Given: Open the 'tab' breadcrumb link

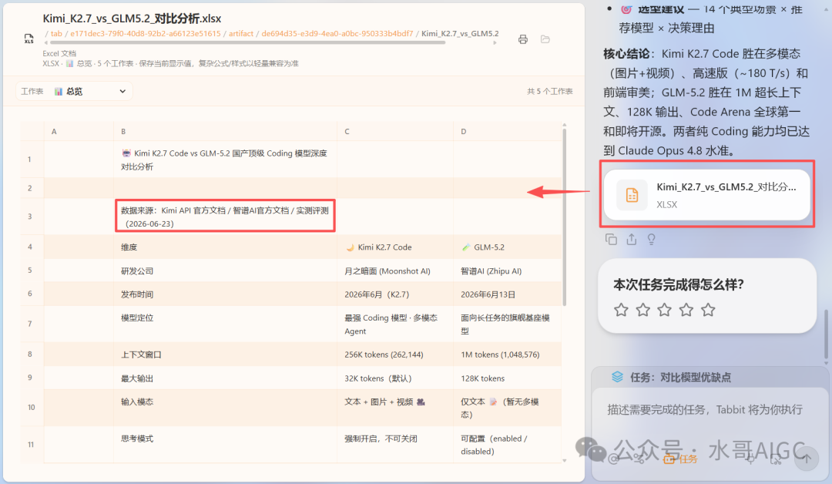Looking at the screenshot, I should (x=56, y=33).
